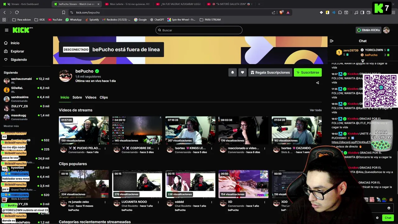The width and height of the screenshot is (398, 224).
Task: Open the 08:03:38 stream video thumbnail
Action: (x=243, y=130)
